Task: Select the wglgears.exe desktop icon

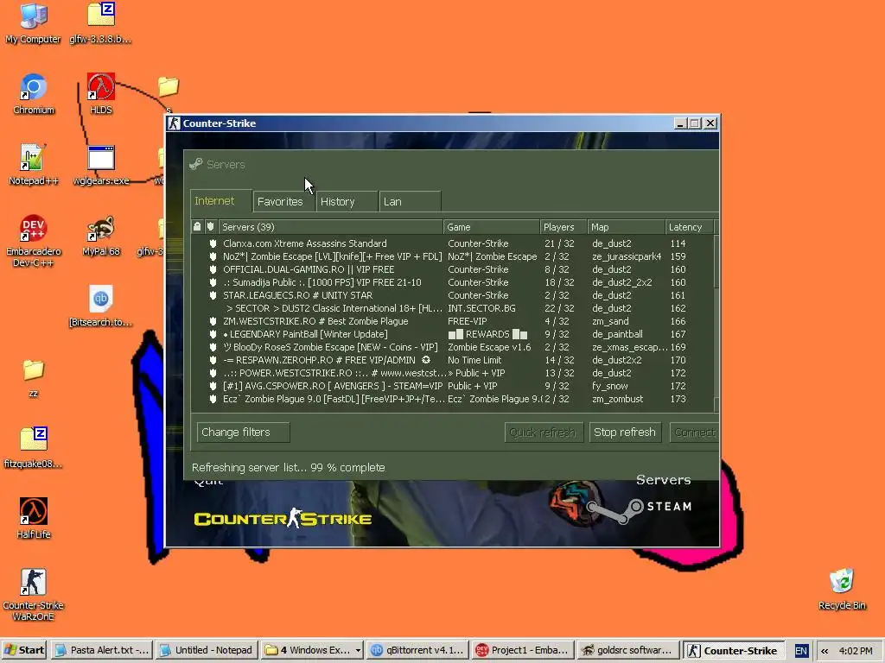Action: [101, 165]
